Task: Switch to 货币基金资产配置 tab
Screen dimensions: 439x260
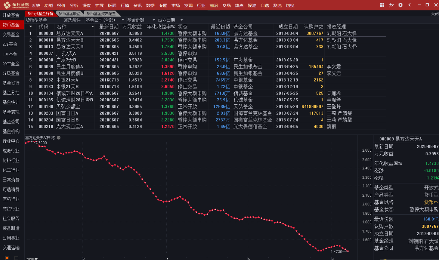Action: pos(101,14)
